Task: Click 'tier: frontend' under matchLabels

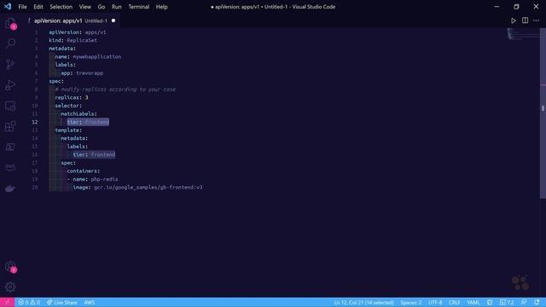Action: click(x=88, y=122)
